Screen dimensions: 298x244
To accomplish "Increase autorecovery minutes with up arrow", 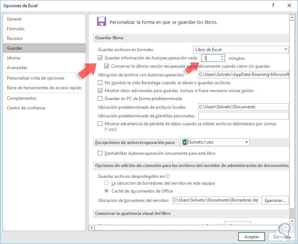I will point(222,56).
